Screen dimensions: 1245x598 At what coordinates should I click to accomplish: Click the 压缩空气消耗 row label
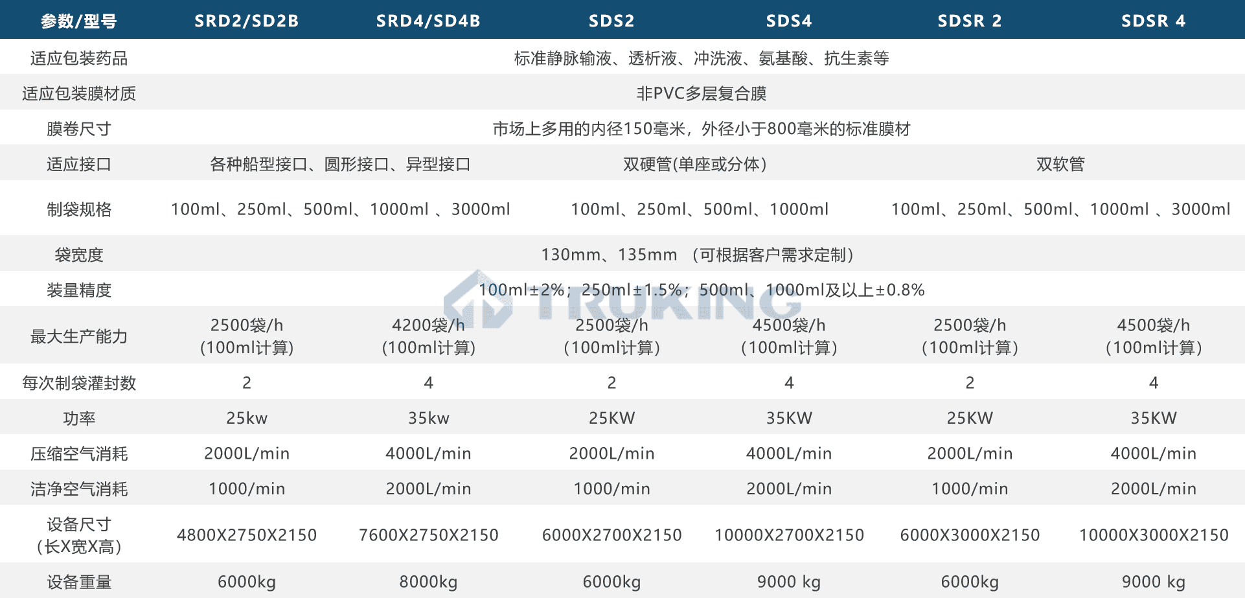79,454
